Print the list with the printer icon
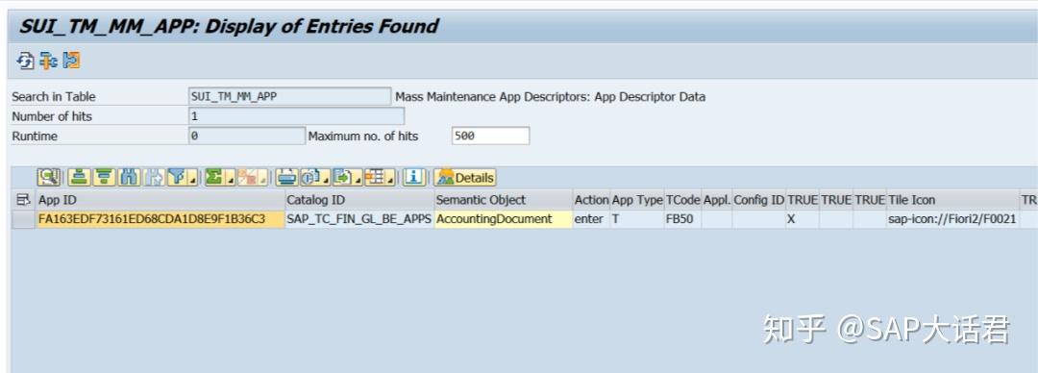The width and height of the screenshot is (1038, 373). coord(286,178)
